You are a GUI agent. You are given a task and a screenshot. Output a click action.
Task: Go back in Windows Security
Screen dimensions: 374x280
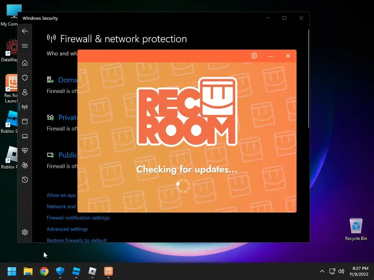(x=25, y=31)
